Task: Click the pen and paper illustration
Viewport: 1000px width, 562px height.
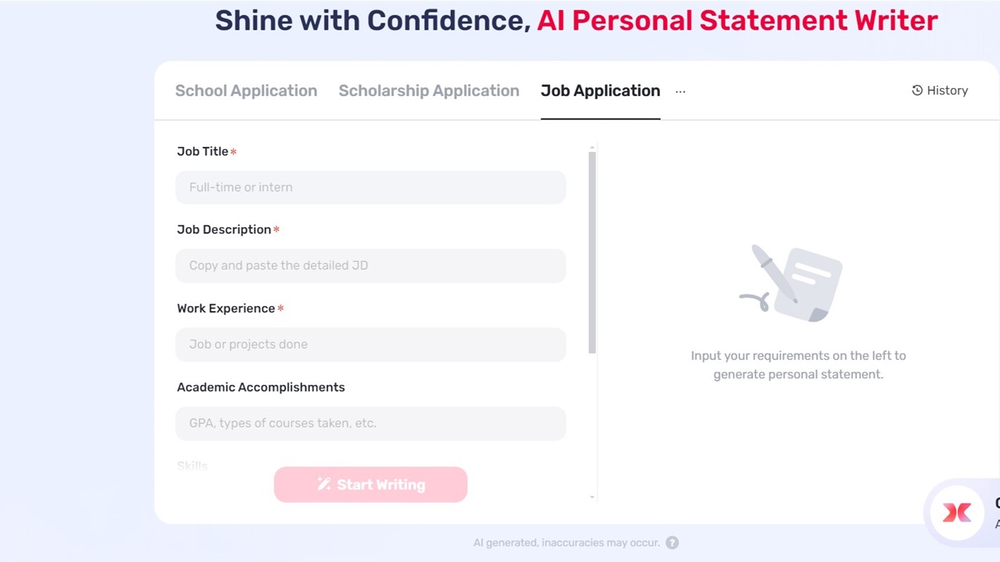Action: click(791, 283)
